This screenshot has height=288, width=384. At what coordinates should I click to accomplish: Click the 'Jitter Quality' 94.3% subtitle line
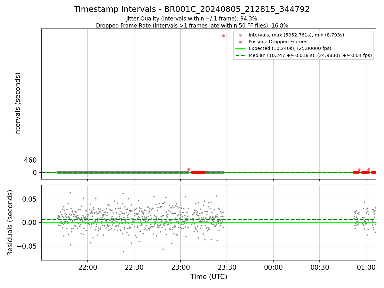click(x=192, y=19)
